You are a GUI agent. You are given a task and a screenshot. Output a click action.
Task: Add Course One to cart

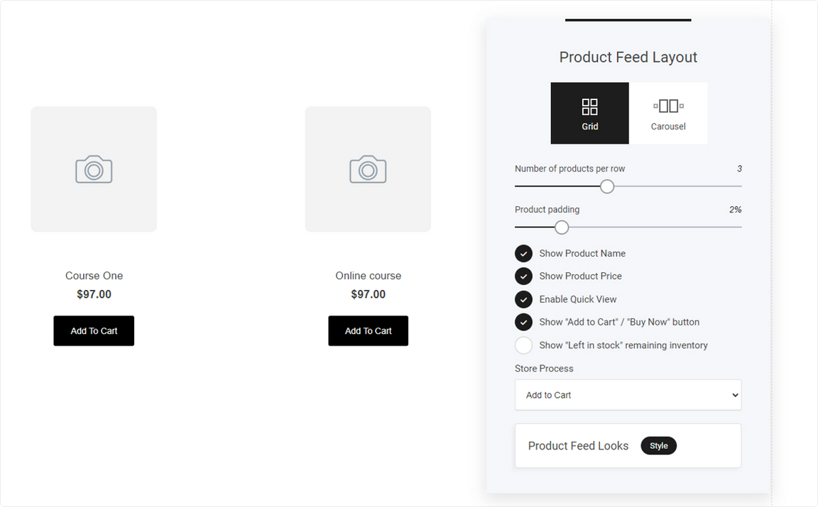[x=94, y=331]
